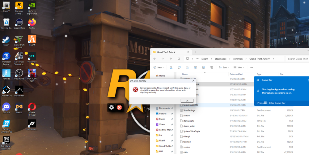
Task: Click OK in ERR_GEN_INVALID dialog
Action: coord(187,101)
